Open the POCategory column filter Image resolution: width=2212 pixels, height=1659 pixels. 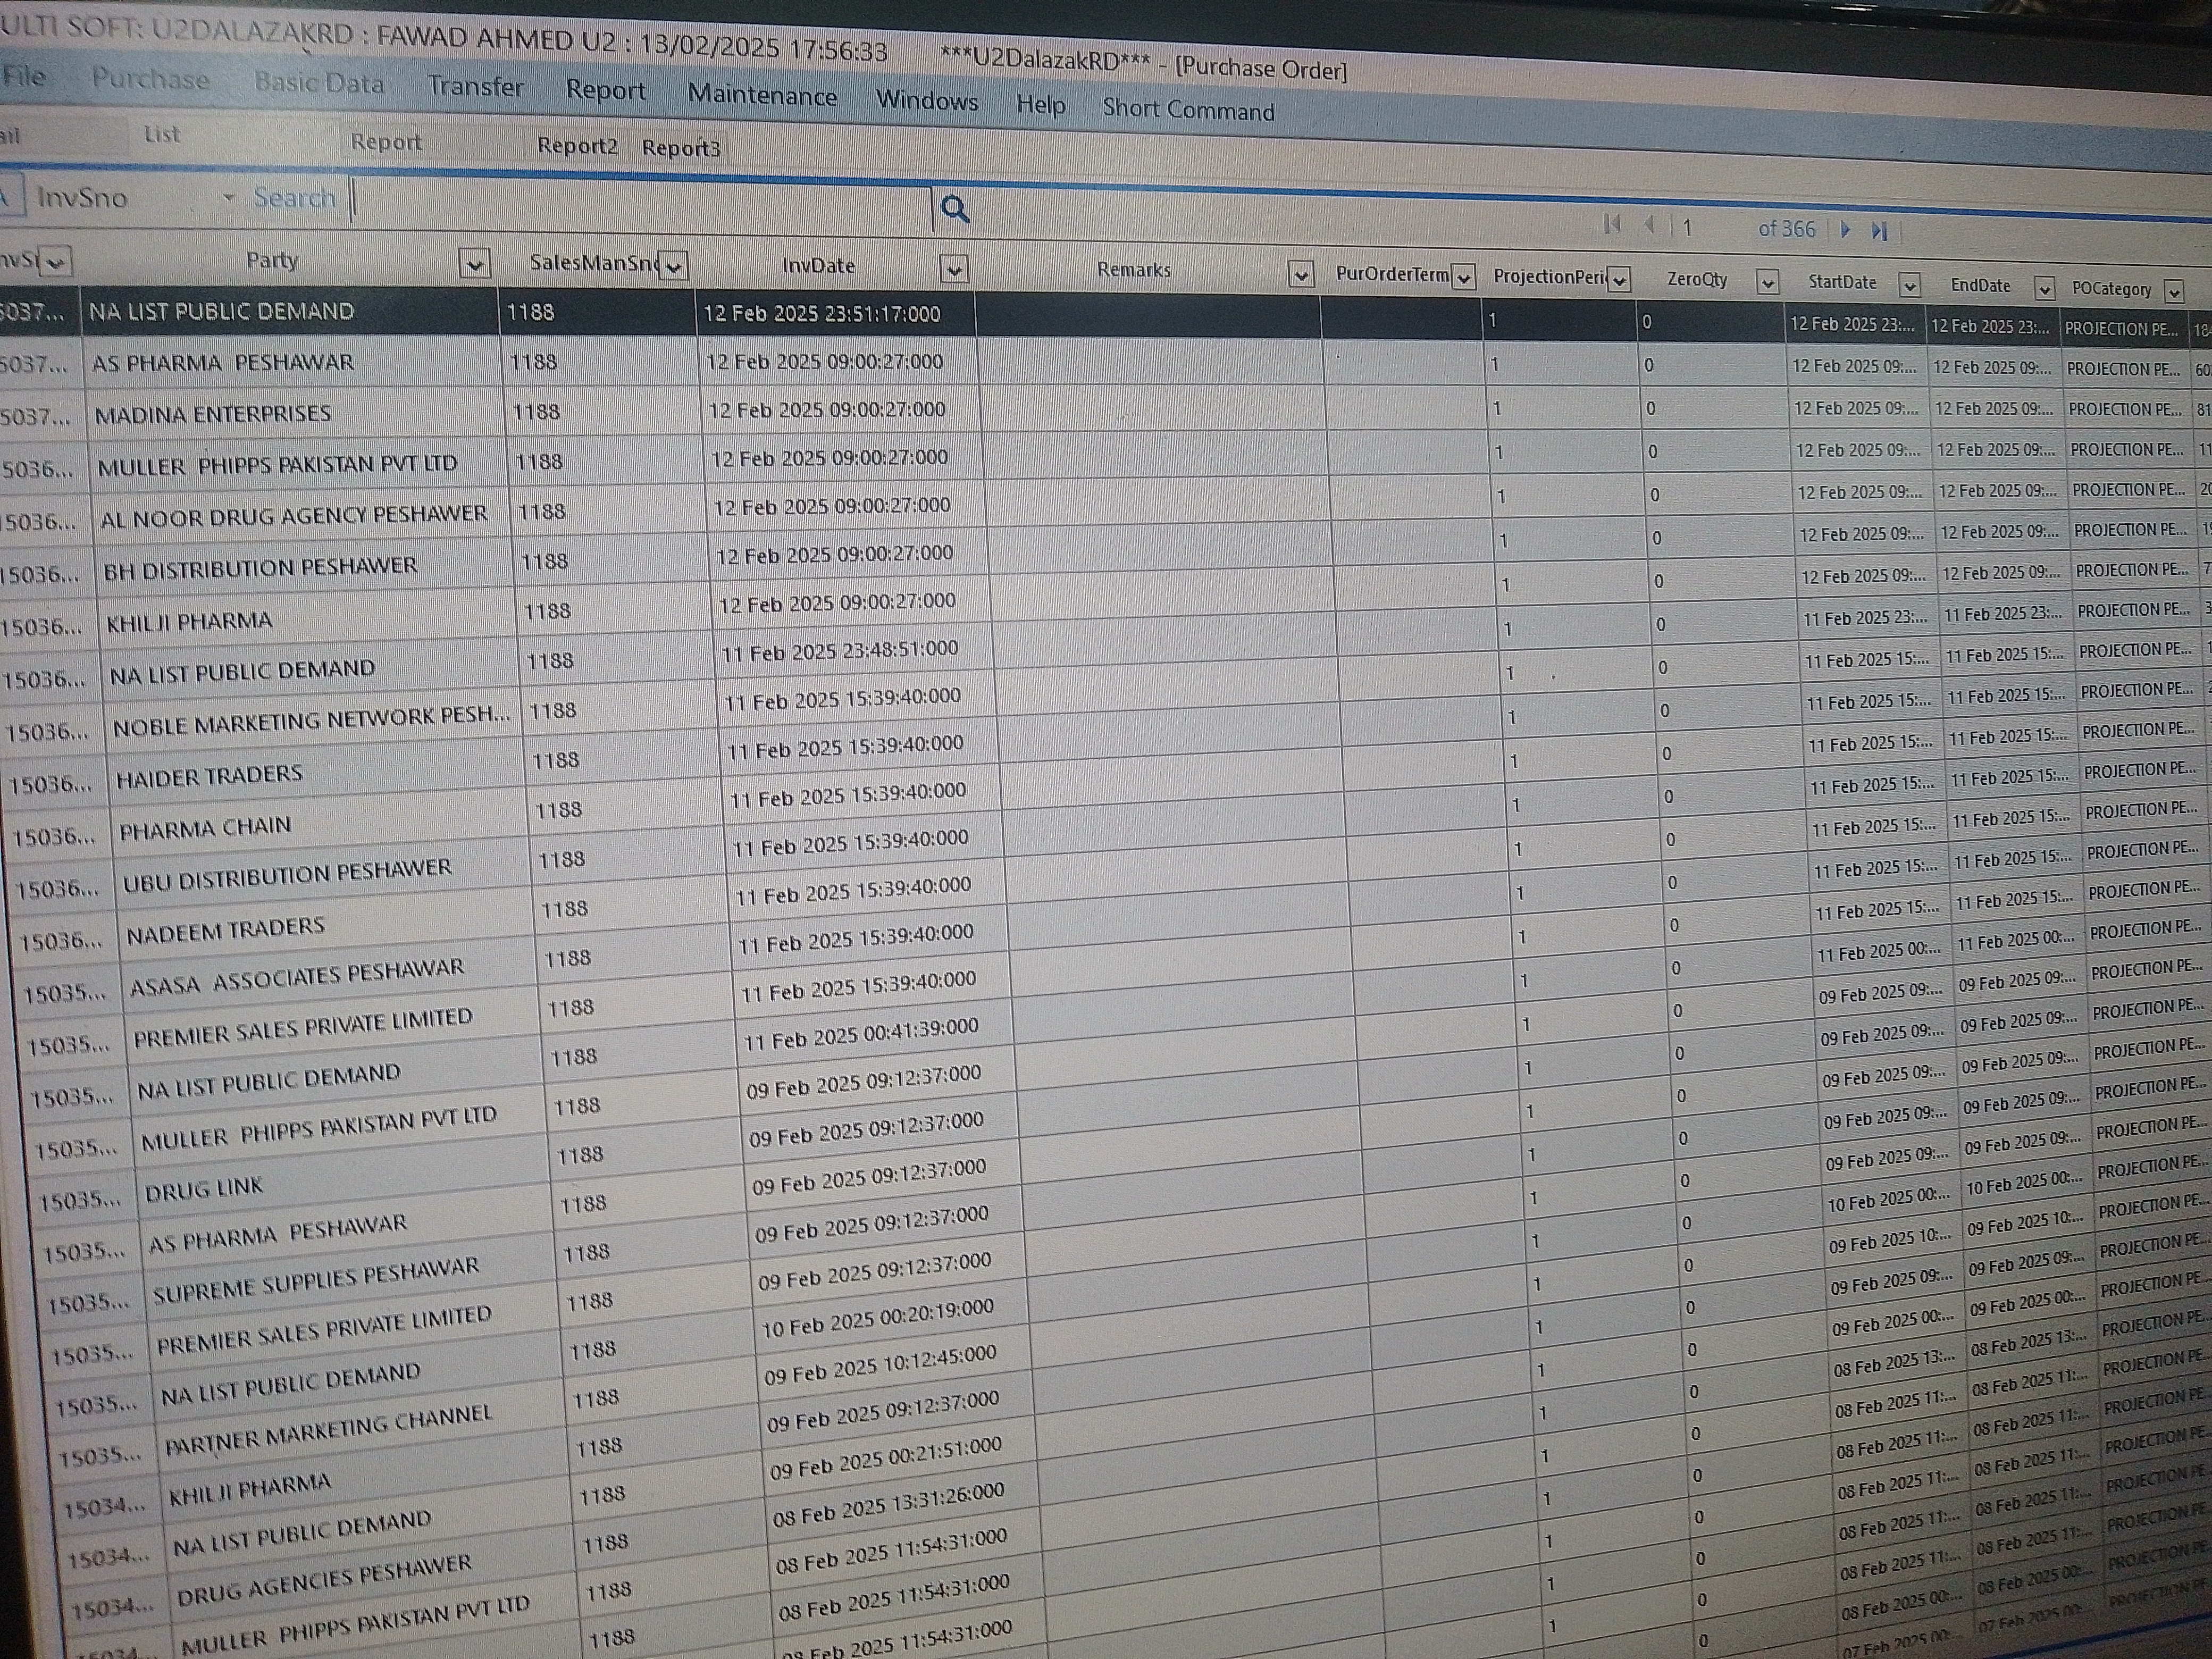tap(2173, 291)
